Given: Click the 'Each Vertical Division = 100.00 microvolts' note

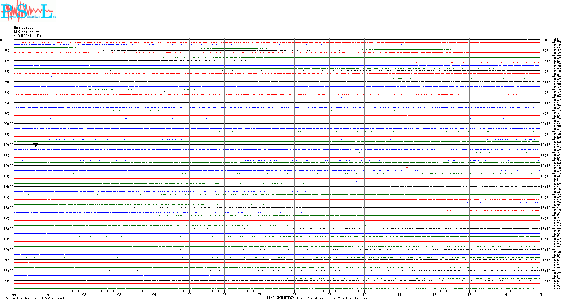Looking at the screenshot, I should tap(36, 298).
